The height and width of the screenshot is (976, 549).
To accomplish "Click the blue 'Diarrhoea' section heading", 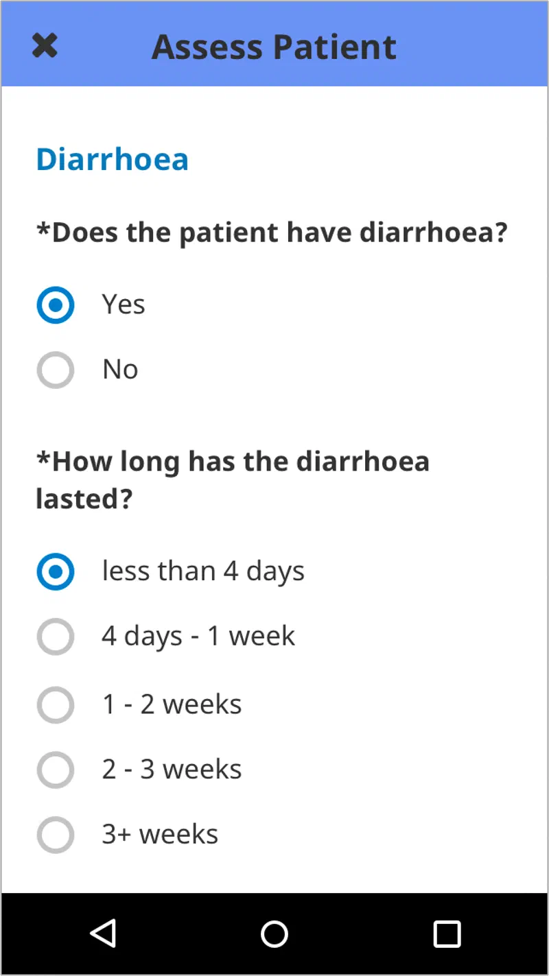I will tap(112, 159).
